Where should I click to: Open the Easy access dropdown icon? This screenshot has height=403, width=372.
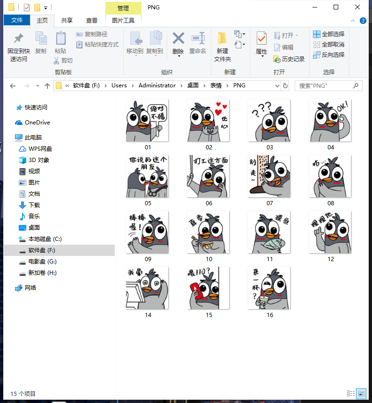click(x=239, y=45)
